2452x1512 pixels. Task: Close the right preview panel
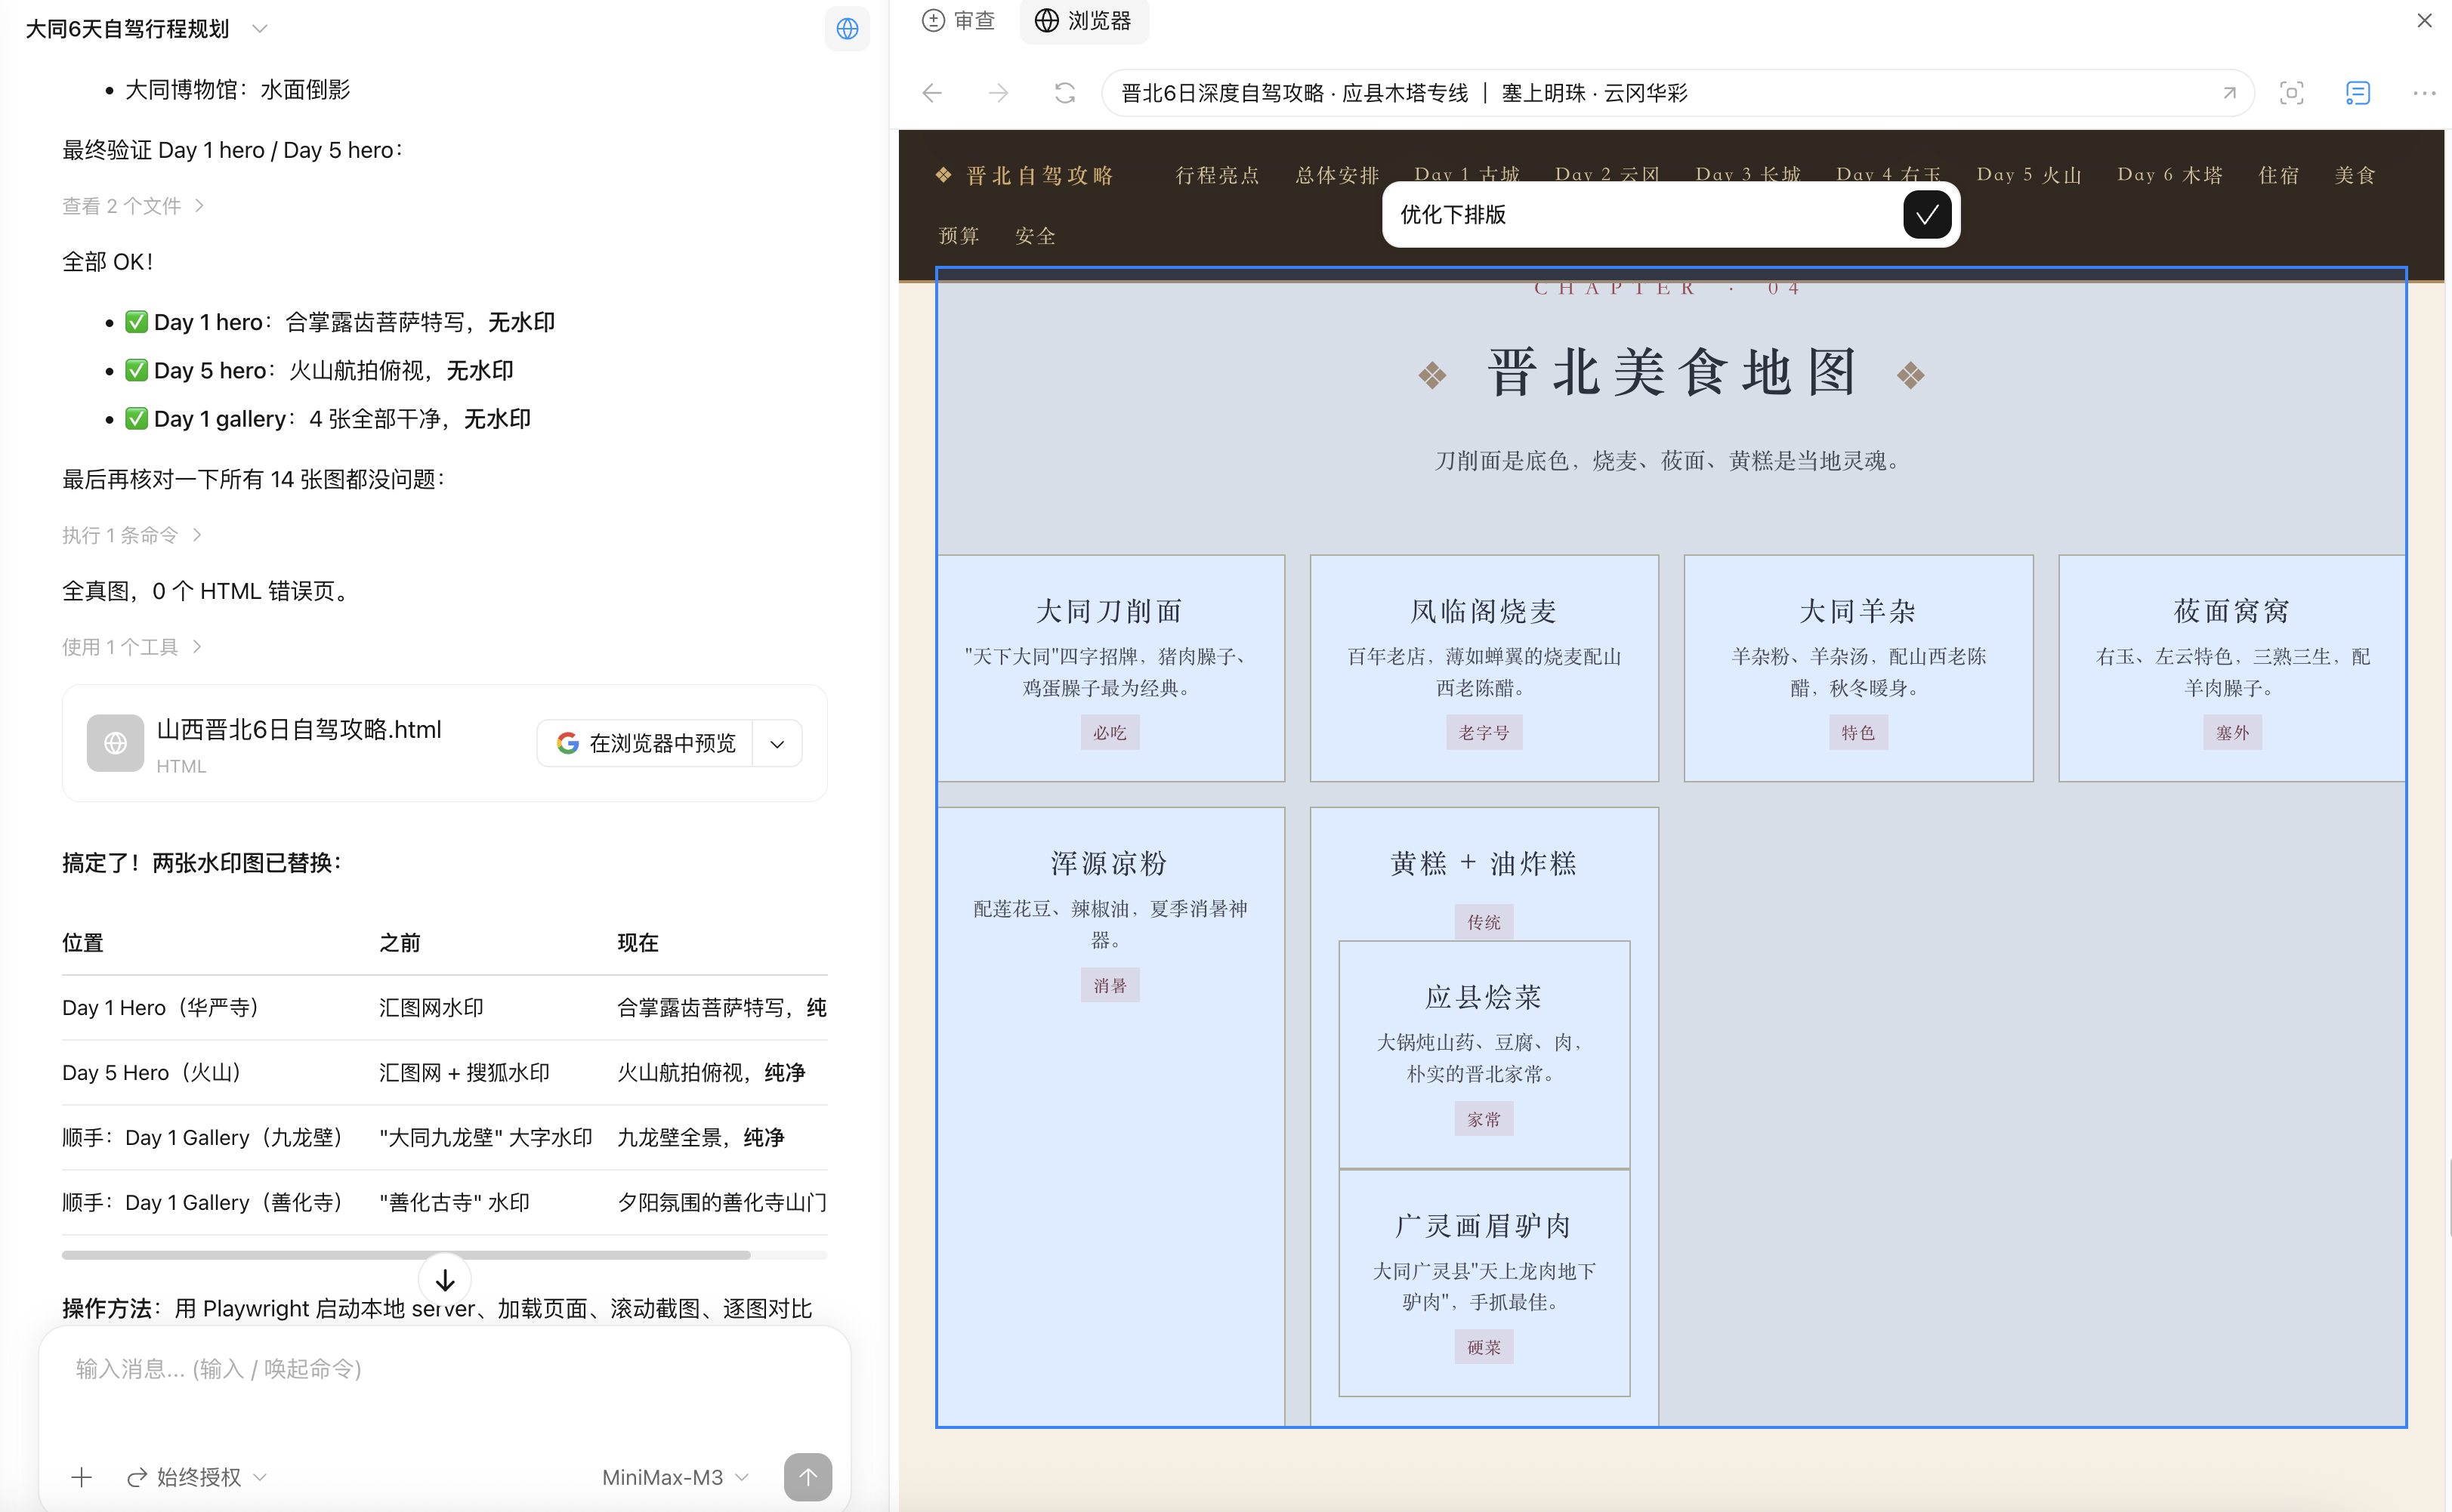[2424, 20]
